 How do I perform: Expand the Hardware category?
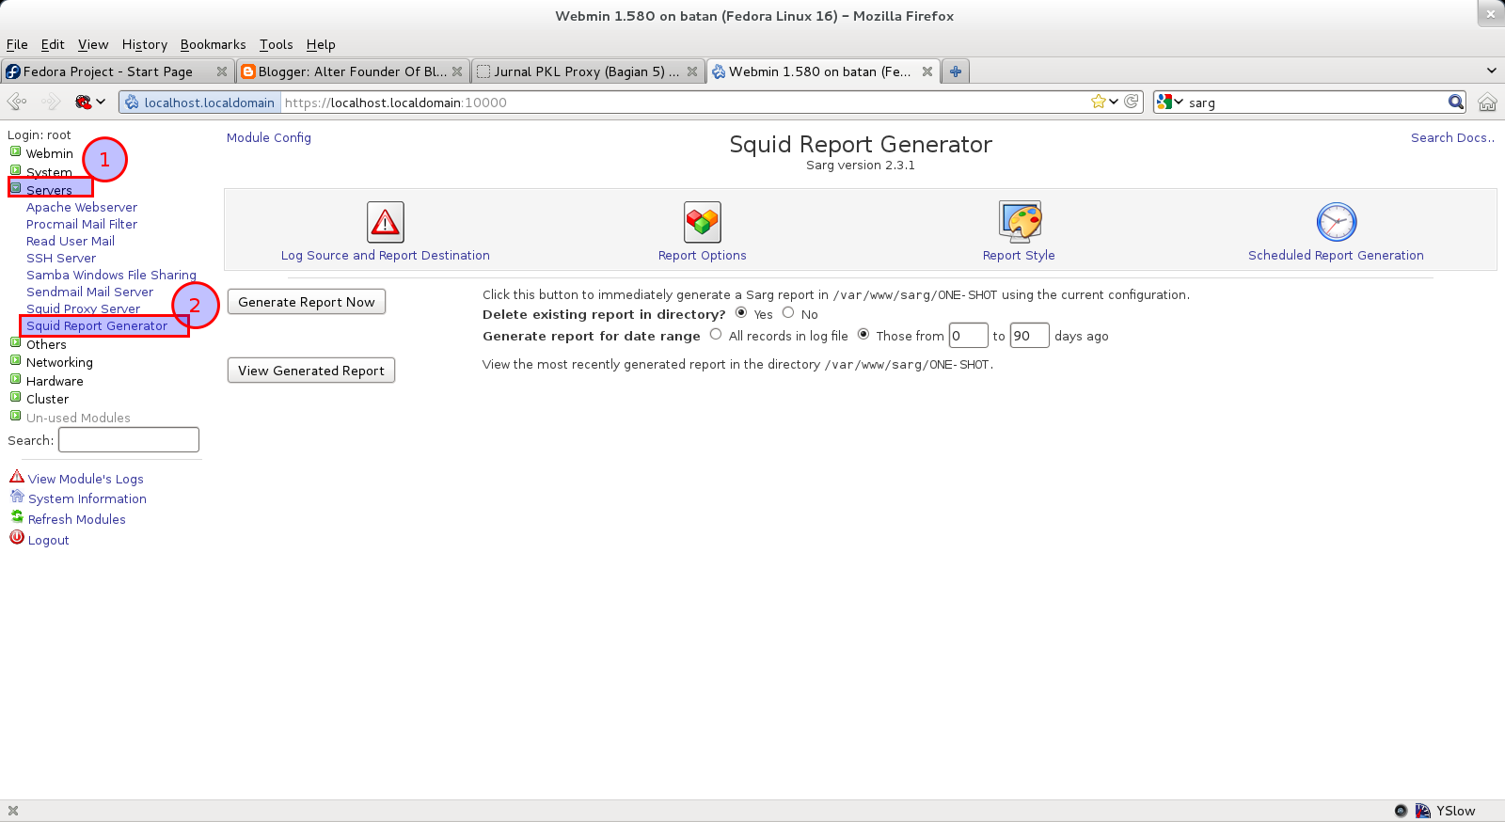pos(15,379)
